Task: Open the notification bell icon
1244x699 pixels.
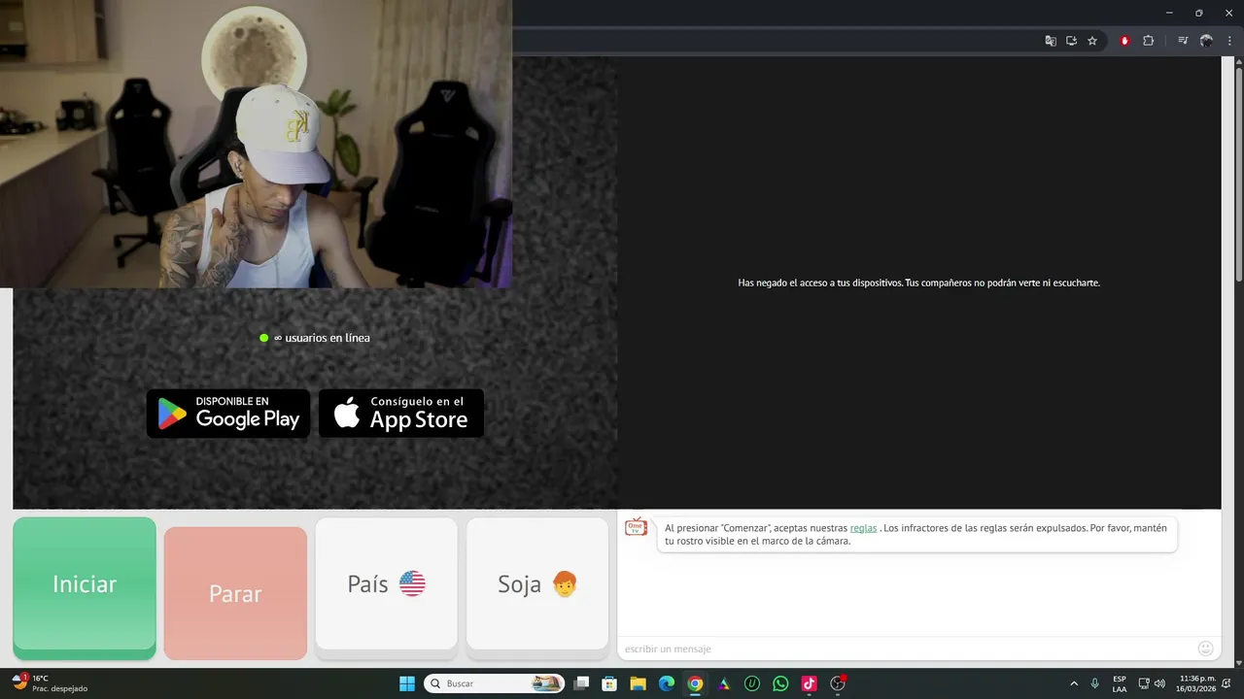Action: tap(1227, 683)
